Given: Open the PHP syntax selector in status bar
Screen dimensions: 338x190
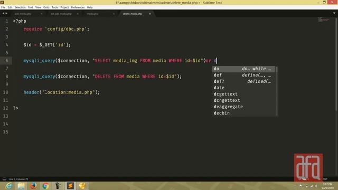Looking at the screenshot, I should point(325,179).
